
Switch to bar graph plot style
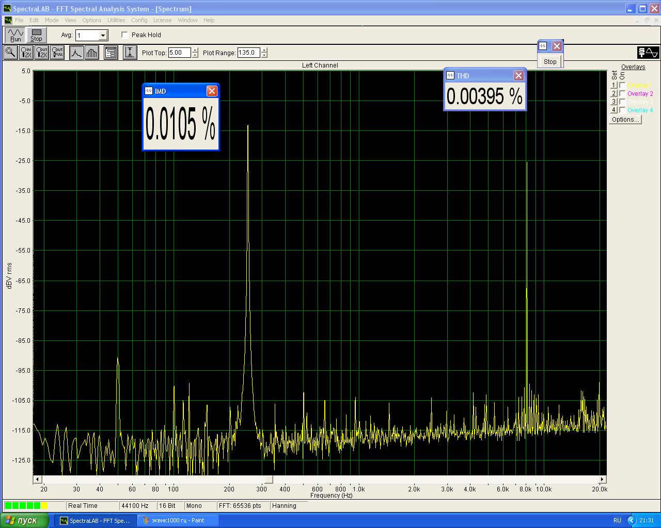(x=92, y=53)
